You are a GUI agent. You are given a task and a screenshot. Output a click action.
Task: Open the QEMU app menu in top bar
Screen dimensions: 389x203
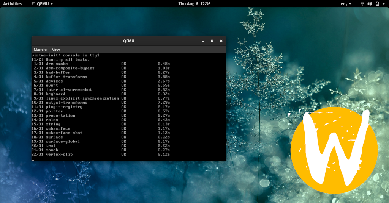pos(42,4)
